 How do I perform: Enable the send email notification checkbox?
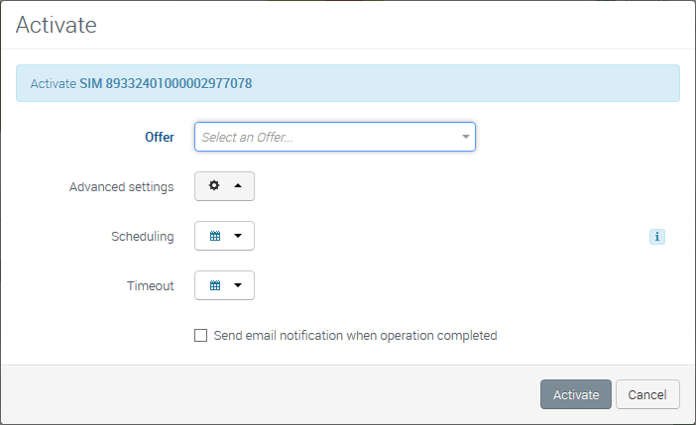click(201, 336)
